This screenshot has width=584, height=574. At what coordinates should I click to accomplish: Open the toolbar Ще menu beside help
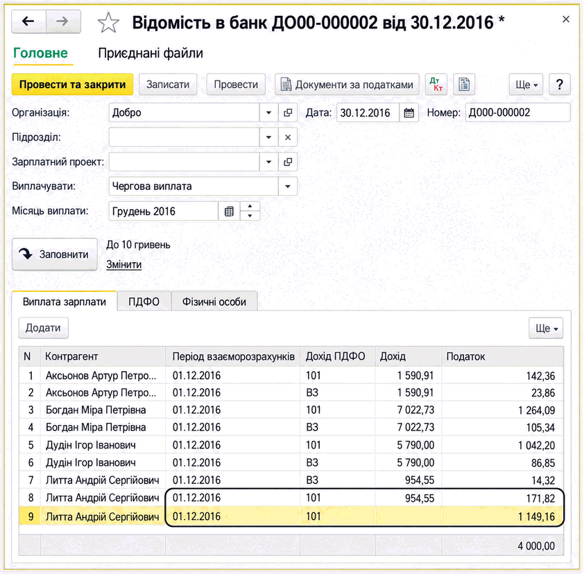click(526, 85)
